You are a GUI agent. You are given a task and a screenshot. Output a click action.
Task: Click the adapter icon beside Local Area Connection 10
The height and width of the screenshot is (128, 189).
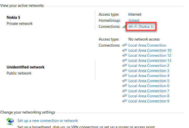point(125,50)
